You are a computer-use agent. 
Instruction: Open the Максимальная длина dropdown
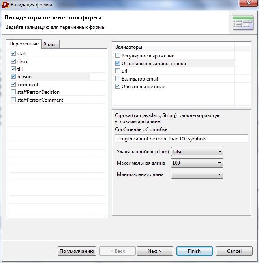(197, 163)
